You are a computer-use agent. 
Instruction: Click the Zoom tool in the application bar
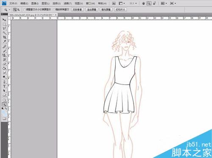coord(149,3)
